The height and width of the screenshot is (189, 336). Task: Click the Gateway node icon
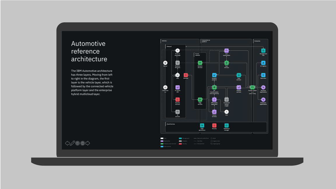coord(185,75)
